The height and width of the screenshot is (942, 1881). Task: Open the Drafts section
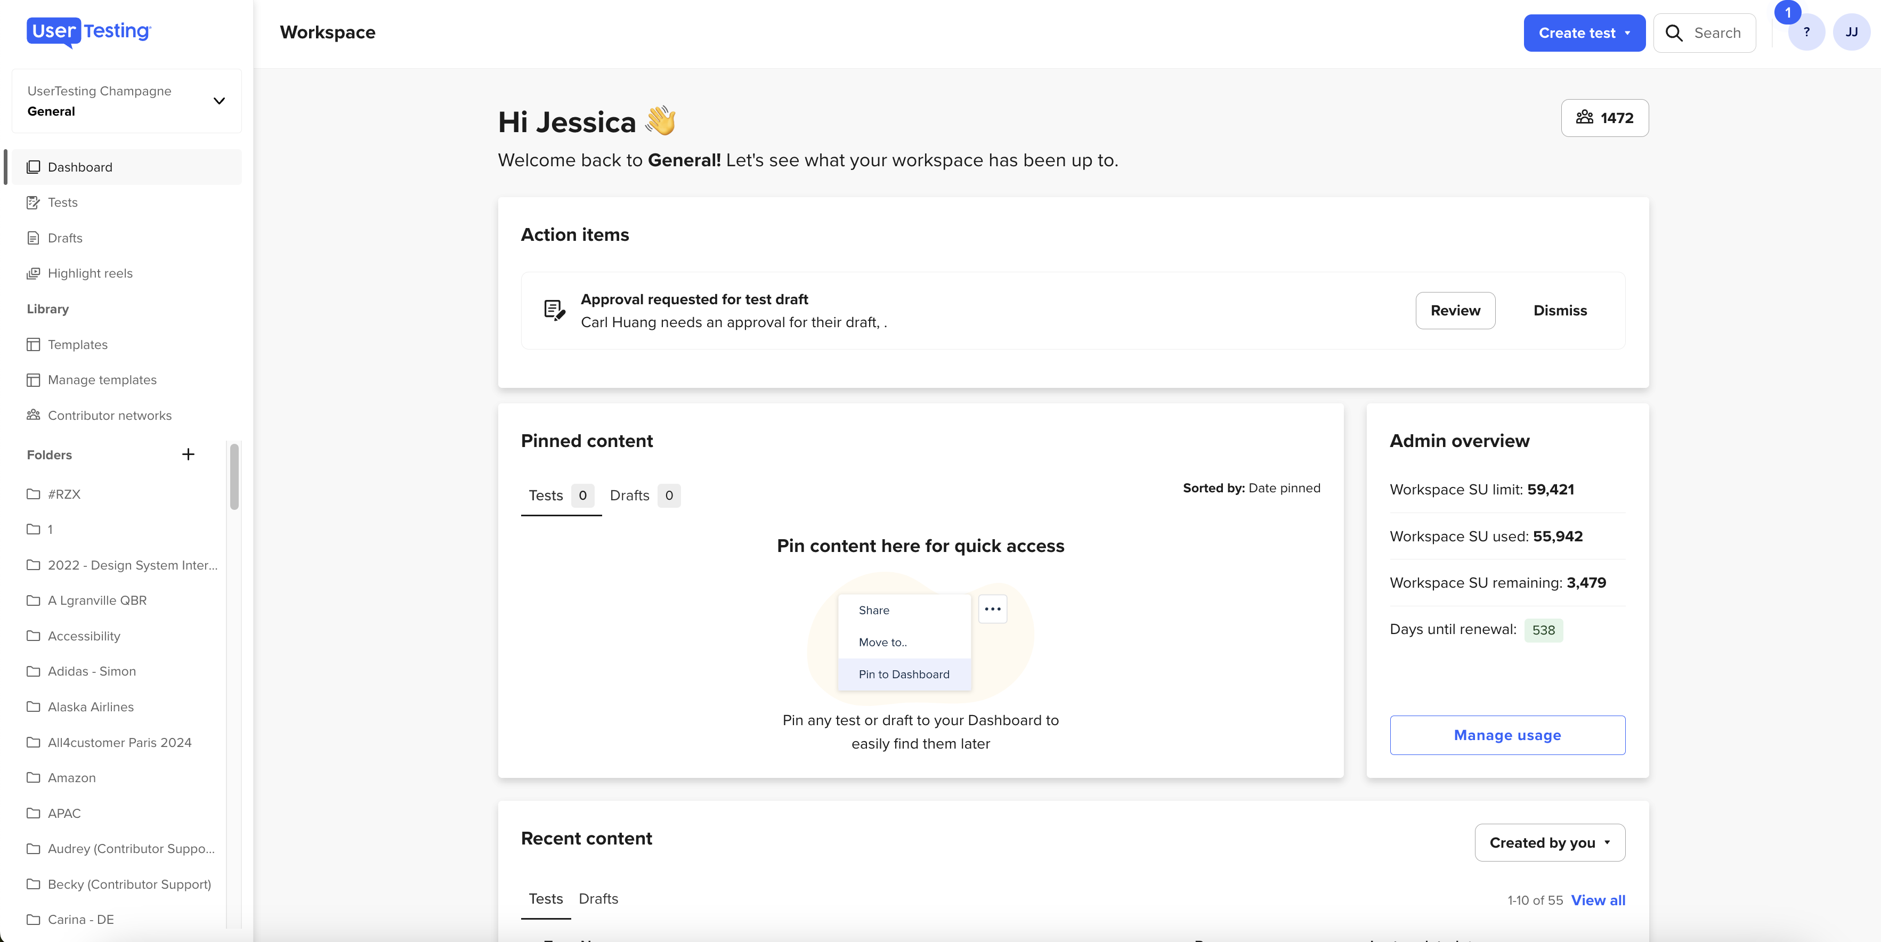[64, 237]
